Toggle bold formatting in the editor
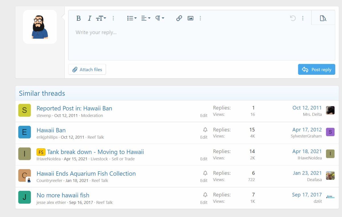This screenshot has width=342, height=217. click(79, 18)
